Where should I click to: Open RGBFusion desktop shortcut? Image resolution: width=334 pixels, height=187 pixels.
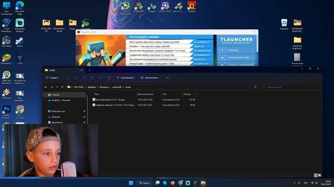[x=139, y=7]
